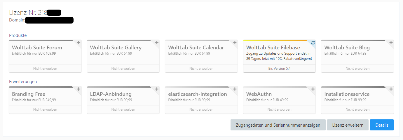Click plus icon on Installationsservice card
This screenshot has width=403, height=140.
[x=391, y=89]
